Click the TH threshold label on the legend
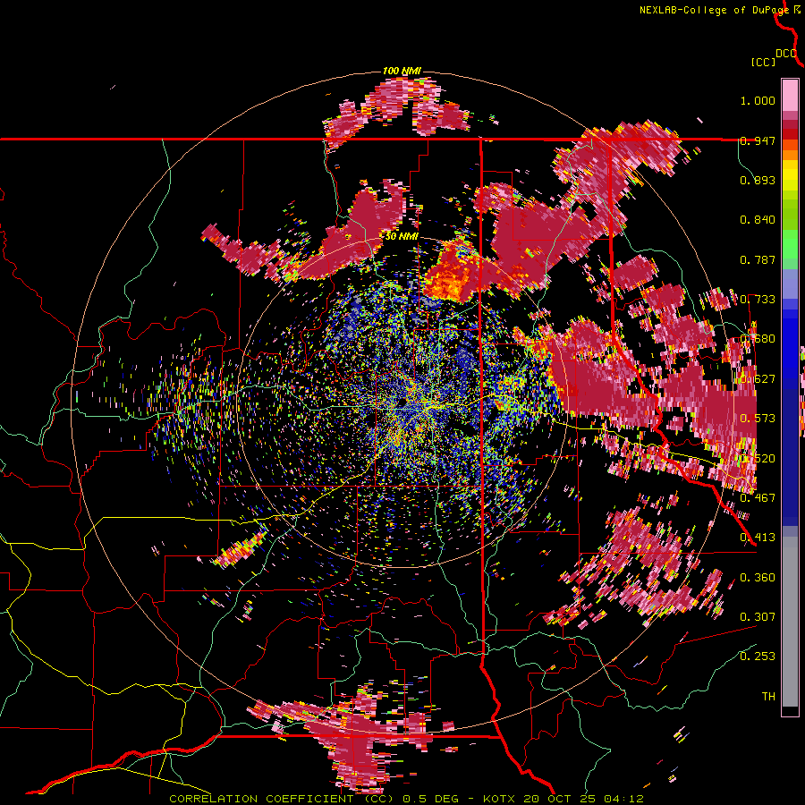 768,697
